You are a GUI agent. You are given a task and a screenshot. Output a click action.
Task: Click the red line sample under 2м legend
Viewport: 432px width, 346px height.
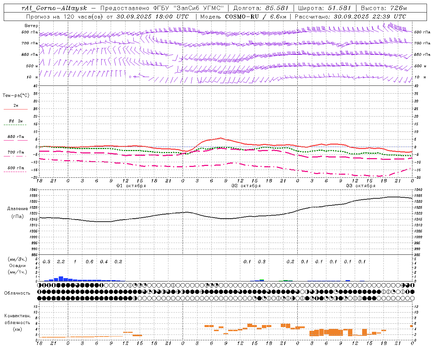pyautogui.click(x=16, y=109)
